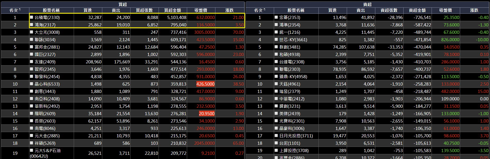Select the 長榮(2603) stock name

tap(45, 121)
